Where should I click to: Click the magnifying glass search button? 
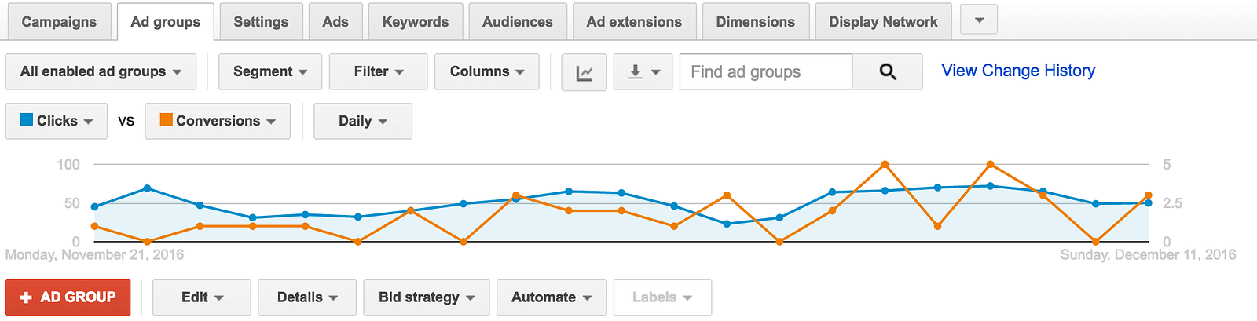pyautogui.click(x=888, y=72)
